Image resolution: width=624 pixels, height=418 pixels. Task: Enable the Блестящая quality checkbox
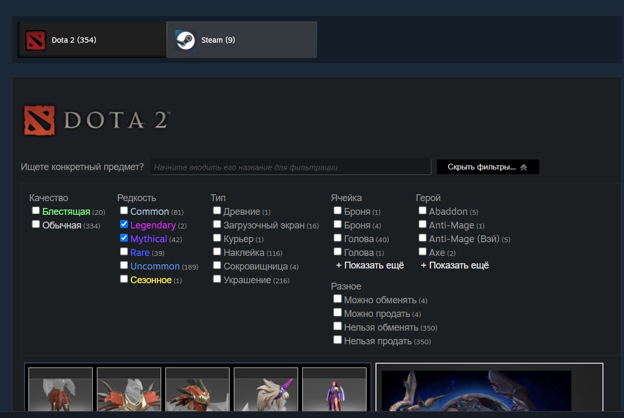36,211
